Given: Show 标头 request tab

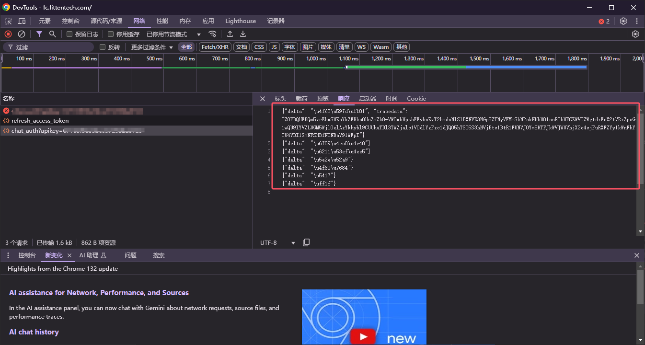Looking at the screenshot, I should click(280, 99).
